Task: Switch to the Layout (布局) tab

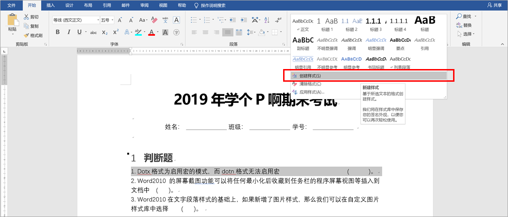Action: (88, 6)
